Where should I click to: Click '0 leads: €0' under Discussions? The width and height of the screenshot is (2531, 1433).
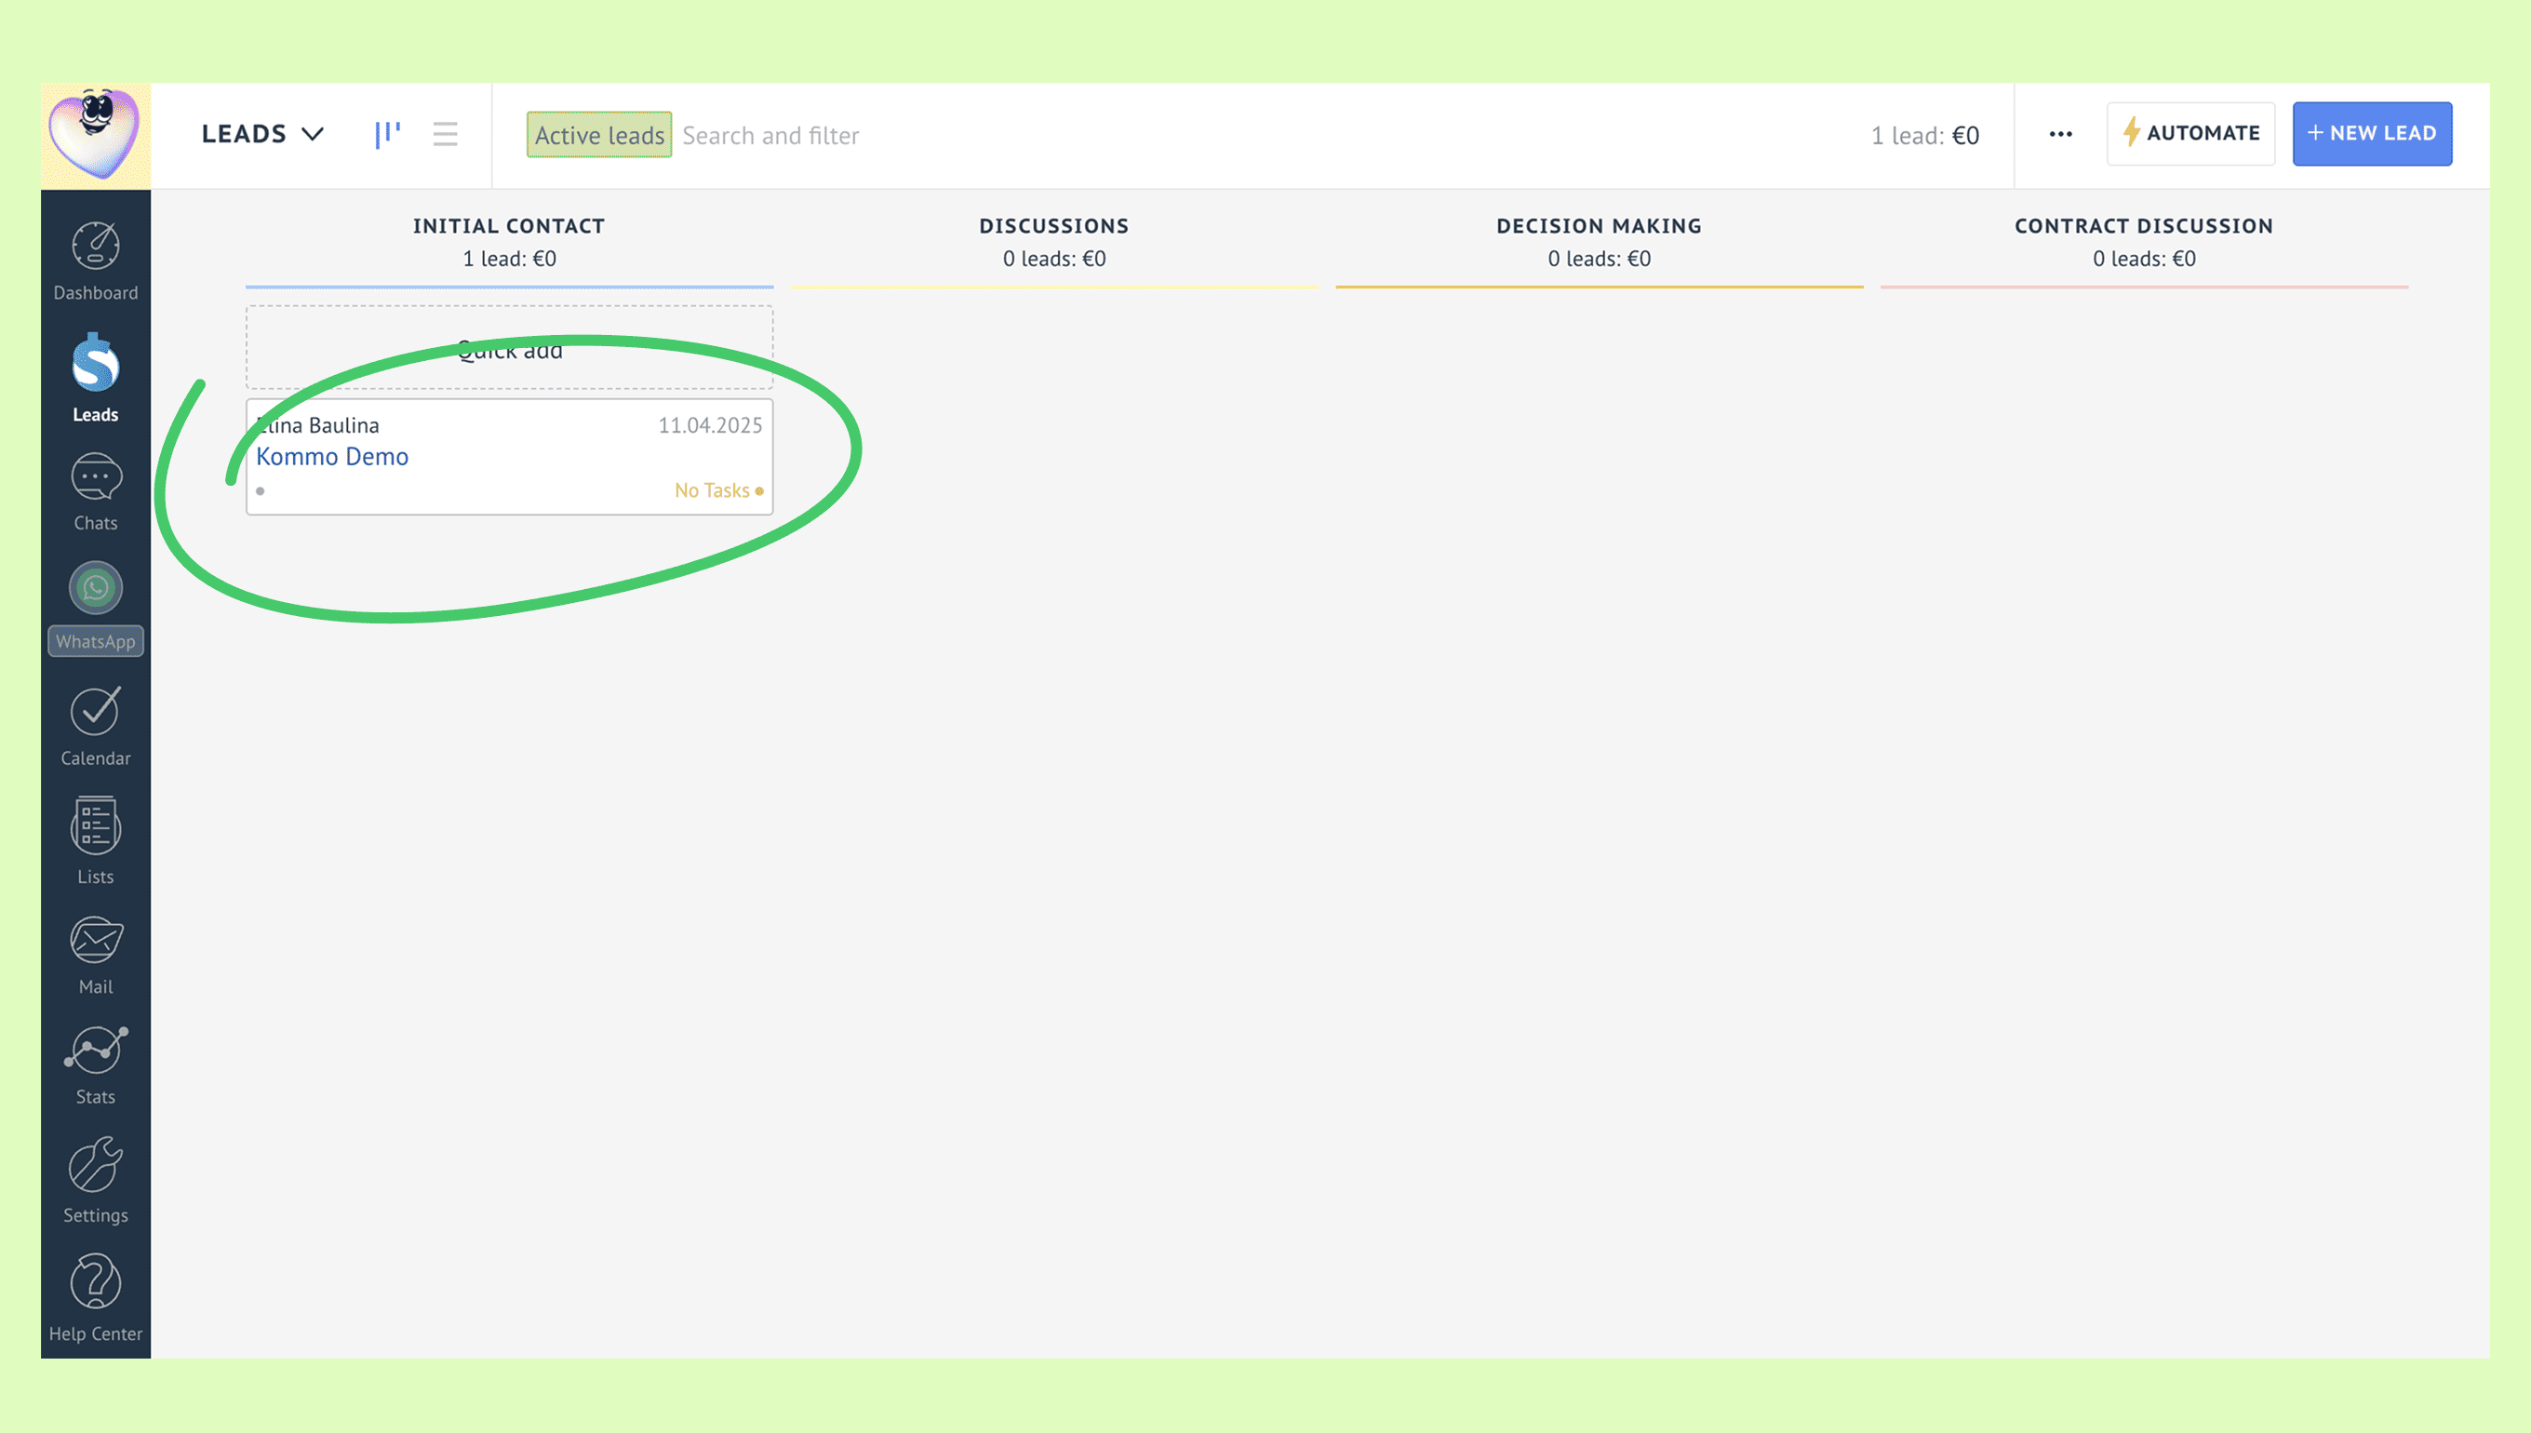pos(1054,259)
